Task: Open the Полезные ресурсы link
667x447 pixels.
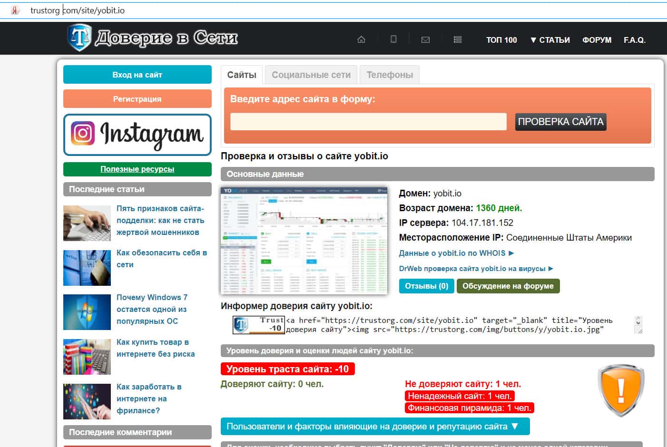Action: tap(137, 169)
